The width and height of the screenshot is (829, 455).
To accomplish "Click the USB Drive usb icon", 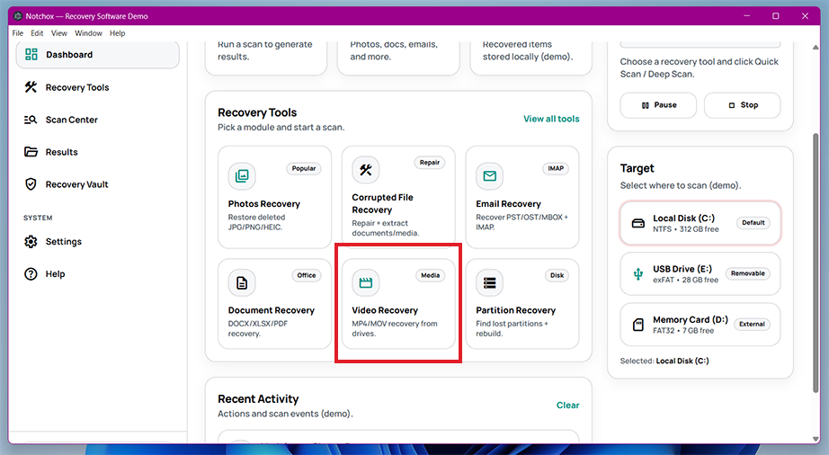I will 638,273.
